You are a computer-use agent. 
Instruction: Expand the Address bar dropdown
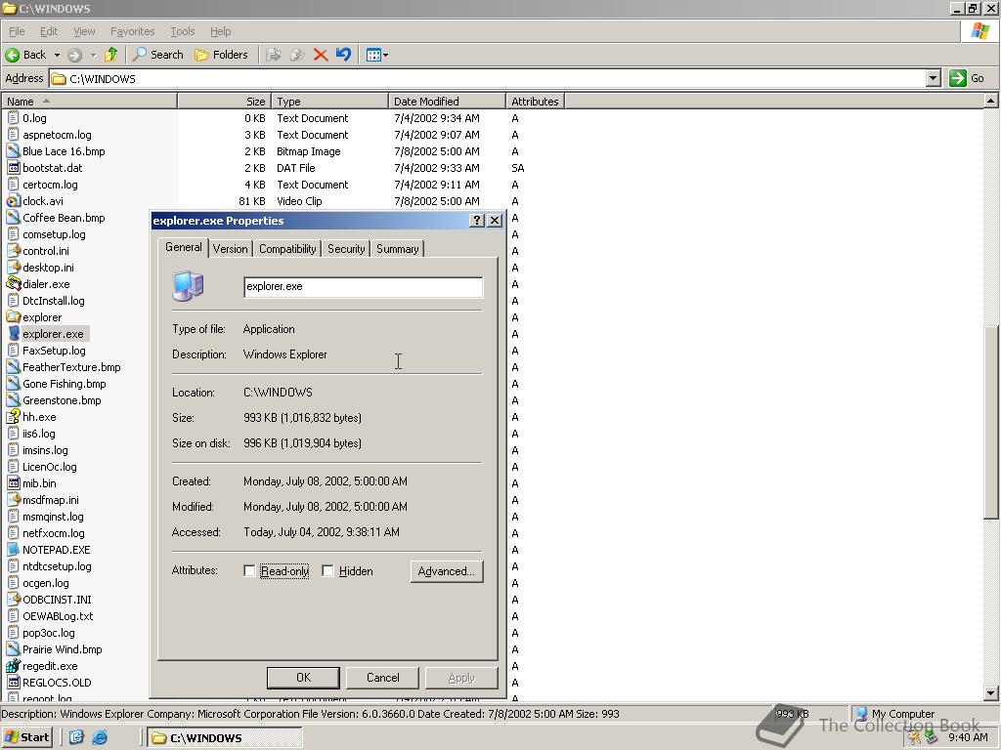[934, 78]
